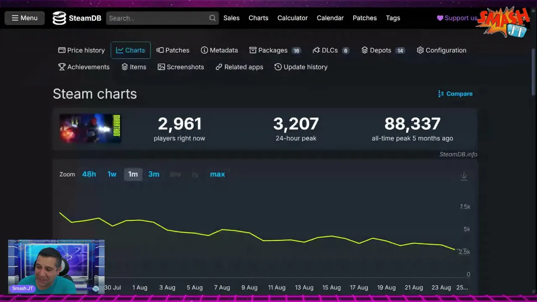Set chart zoom to 3m
537x302 pixels.
[x=154, y=174]
